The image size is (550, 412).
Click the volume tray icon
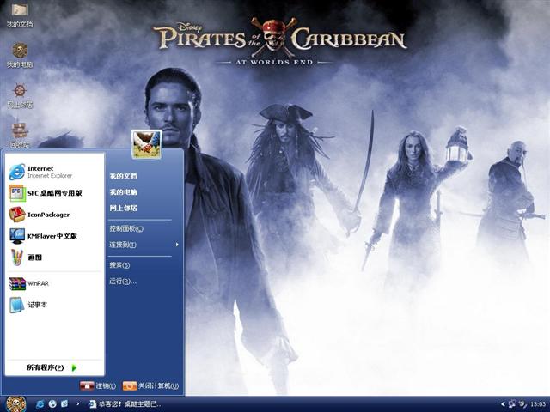coord(522,404)
